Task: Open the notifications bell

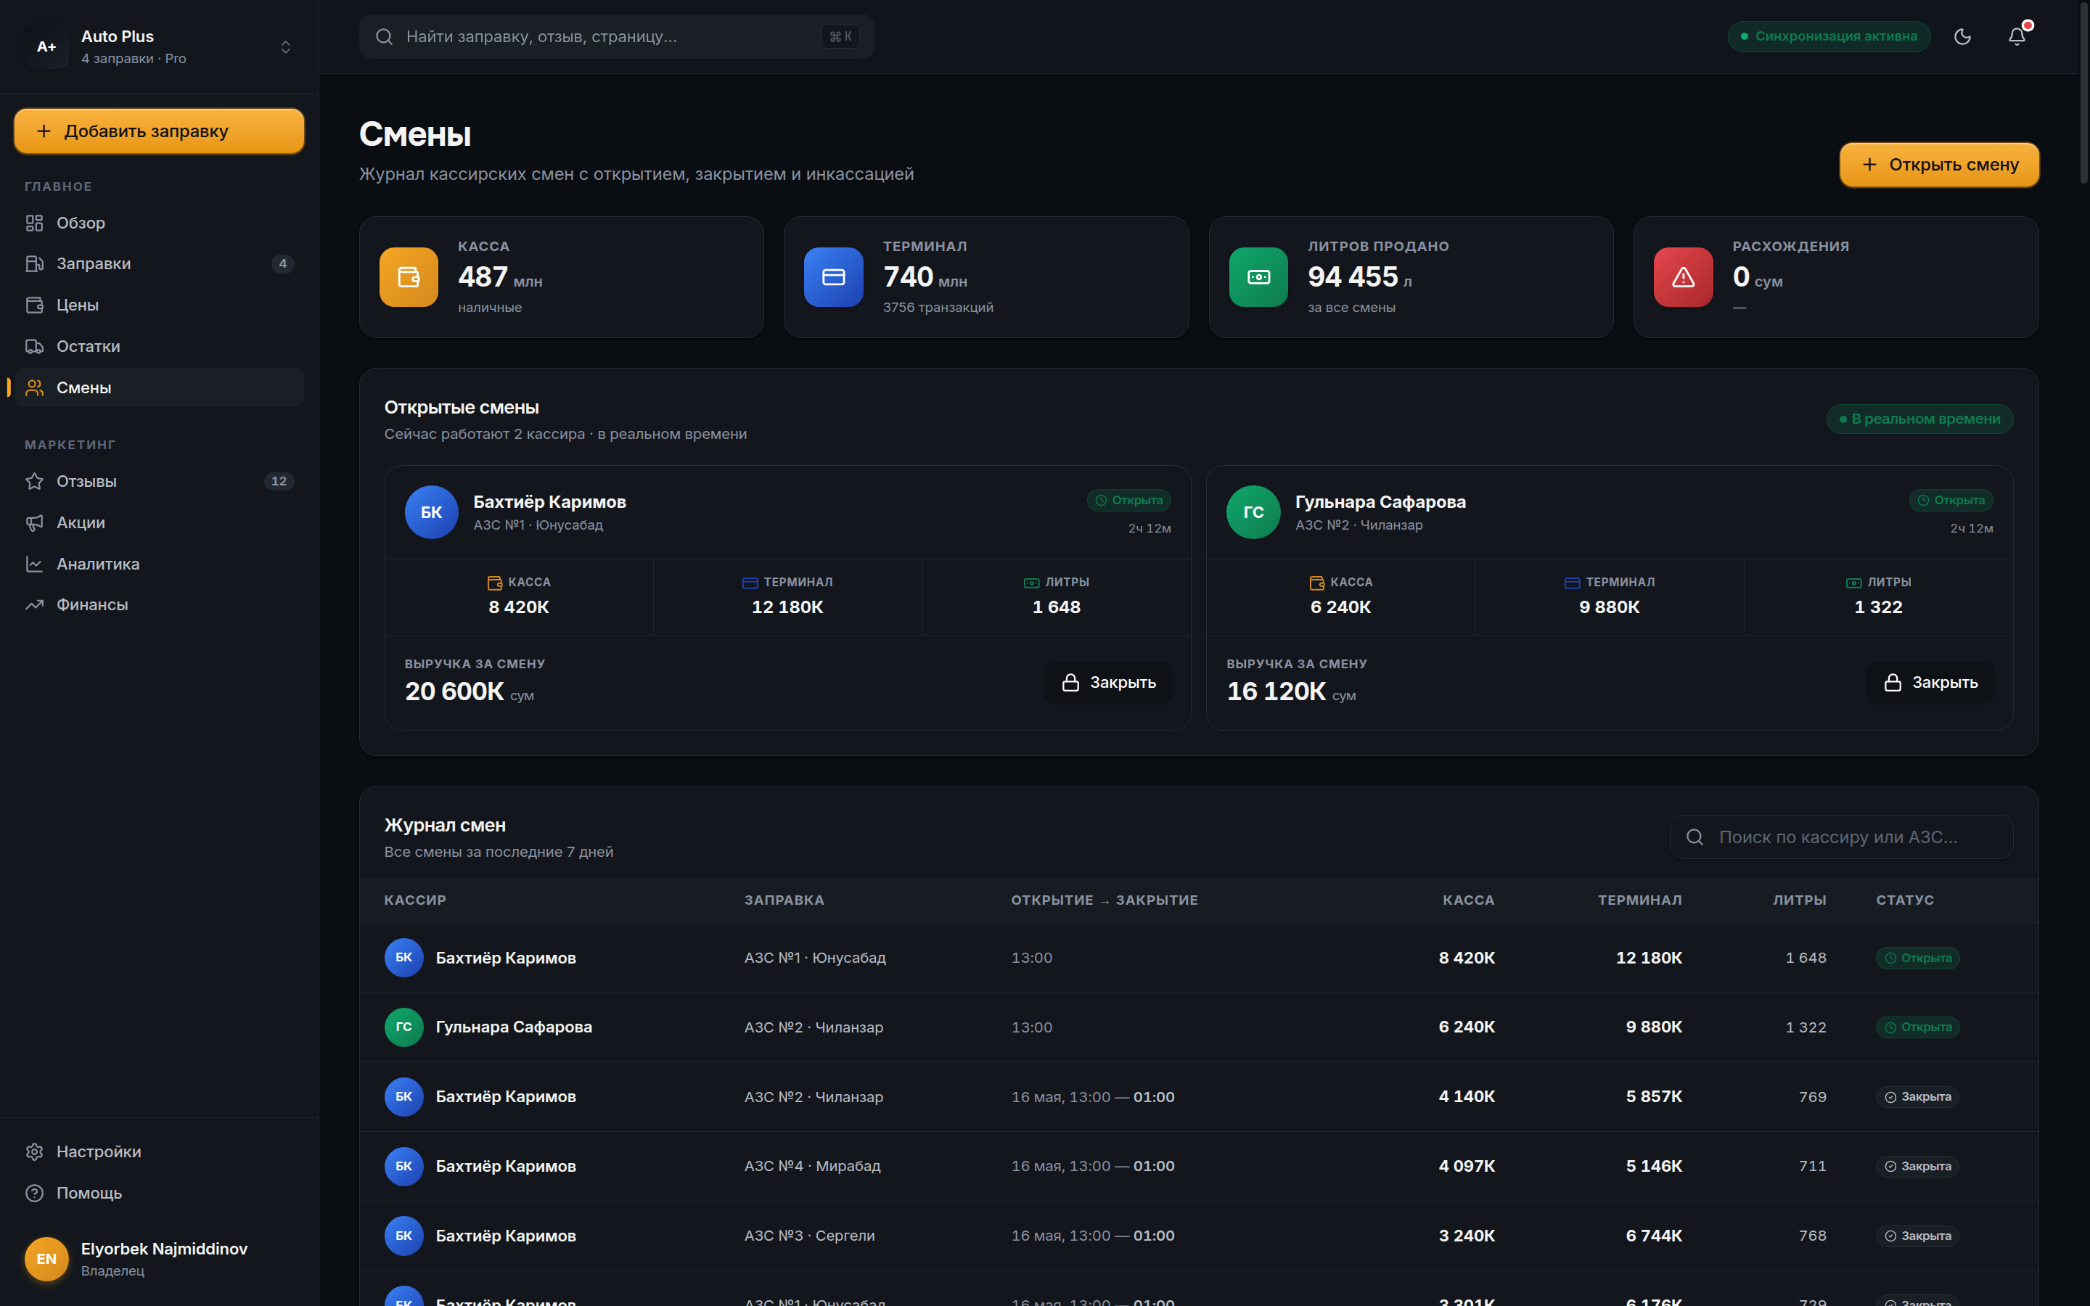Action: coord(2017,36)
